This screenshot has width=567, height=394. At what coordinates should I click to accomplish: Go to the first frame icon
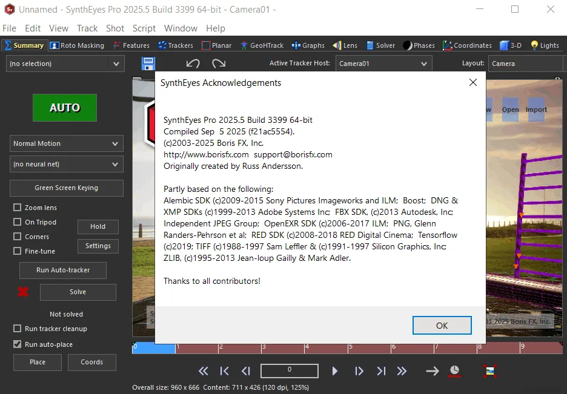click(x=224, y=371)
